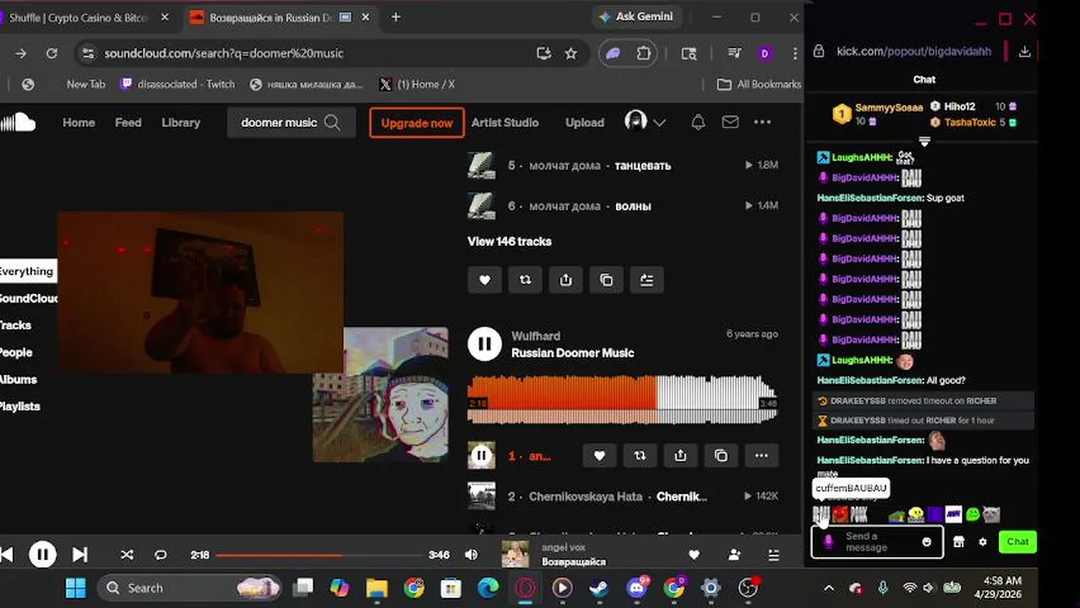This screenshot has height=608, width=1080.
Task: Click the SoundCloud logo icon
Action: 18,122
